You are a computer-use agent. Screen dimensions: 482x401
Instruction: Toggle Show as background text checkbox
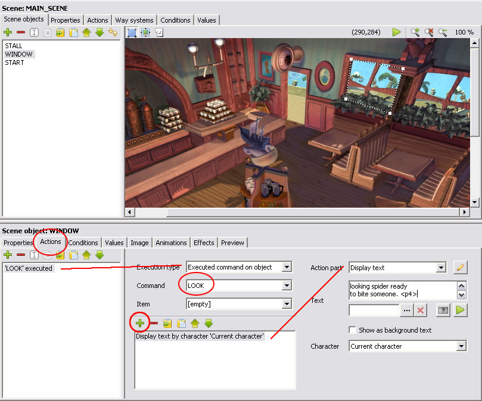point(352,330)
